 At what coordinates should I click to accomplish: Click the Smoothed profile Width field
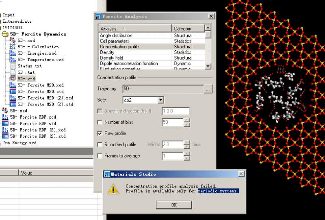[x=172, y=145]
